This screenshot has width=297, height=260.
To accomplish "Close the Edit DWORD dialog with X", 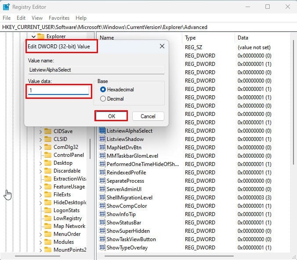I will coord(162,46).
